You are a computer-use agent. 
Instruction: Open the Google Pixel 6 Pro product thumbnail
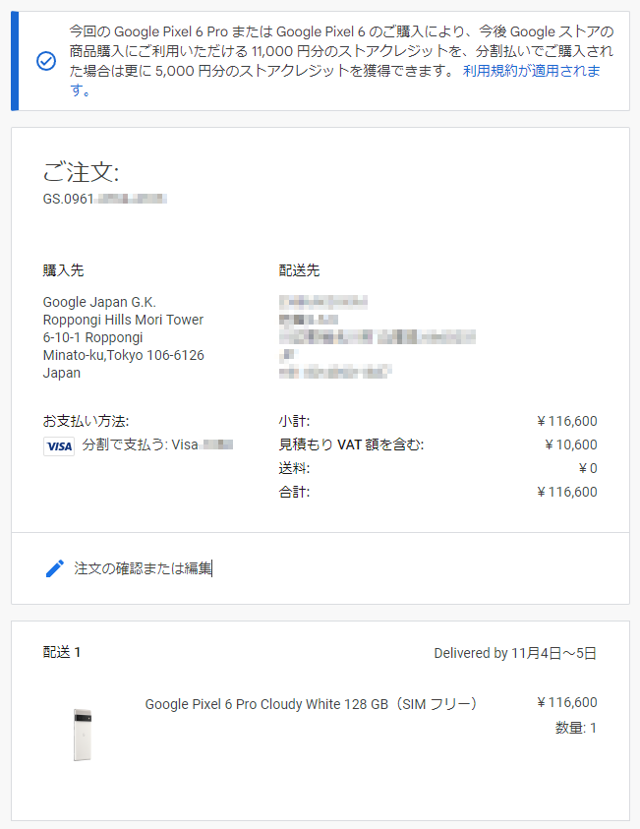coord(84,733)
